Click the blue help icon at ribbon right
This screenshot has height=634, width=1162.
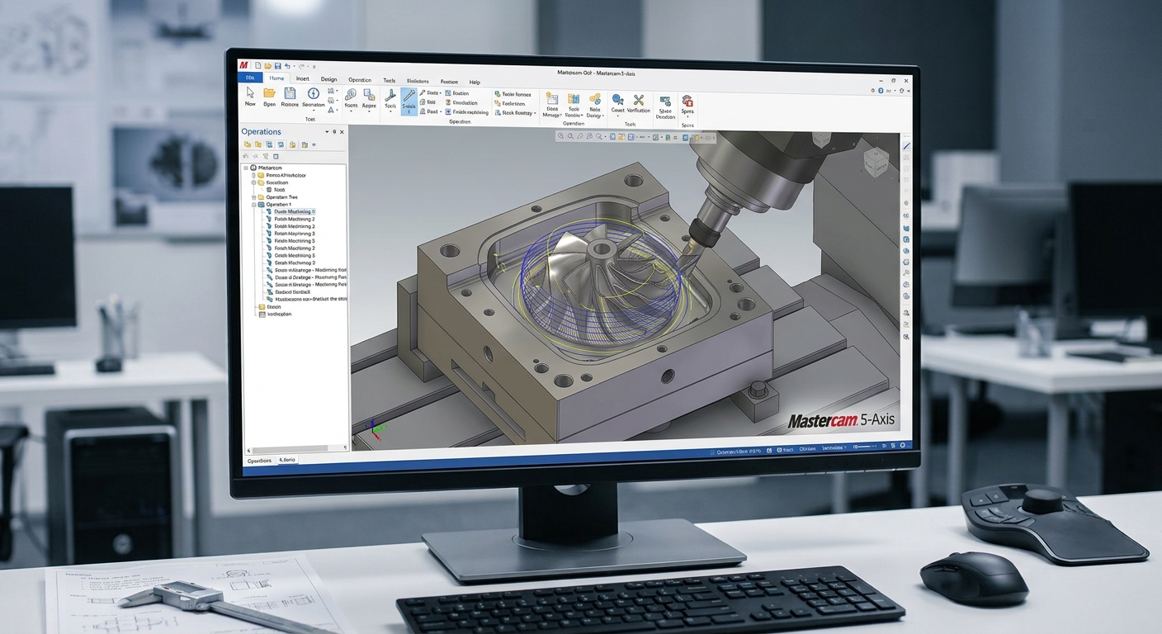click(881, 89)
